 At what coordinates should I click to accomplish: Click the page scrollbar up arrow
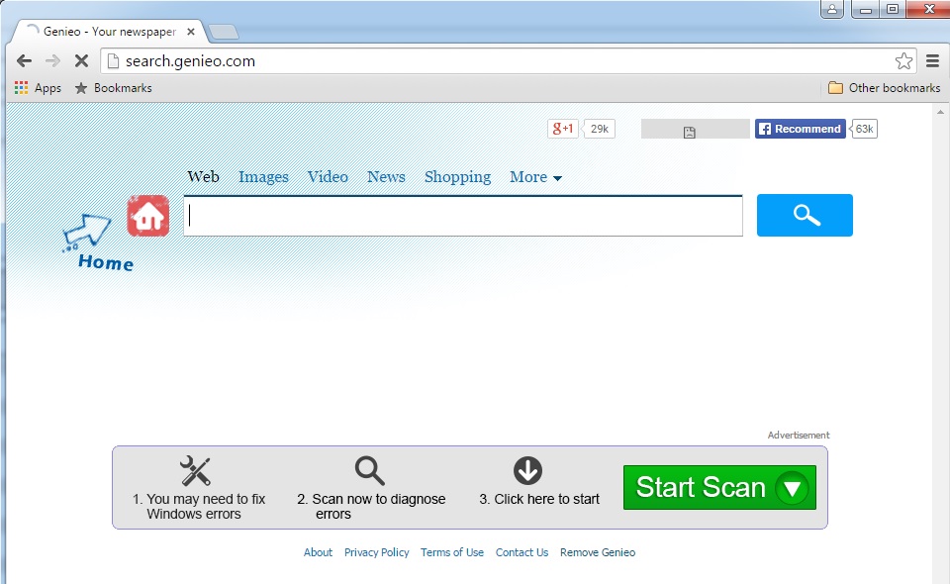[940, 112]
